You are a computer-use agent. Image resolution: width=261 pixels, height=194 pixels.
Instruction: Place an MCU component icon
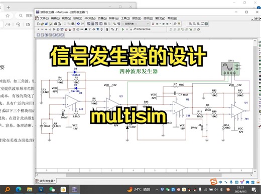tap(107, 29)
